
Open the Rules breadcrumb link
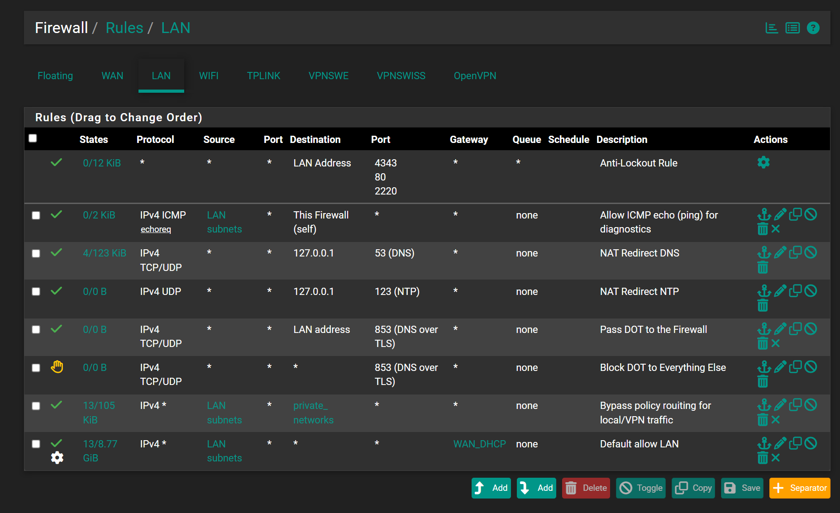pyautogui.click(x=124, y=28)
